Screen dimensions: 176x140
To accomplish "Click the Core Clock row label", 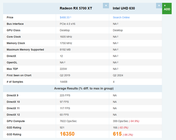I will point(14,37).
